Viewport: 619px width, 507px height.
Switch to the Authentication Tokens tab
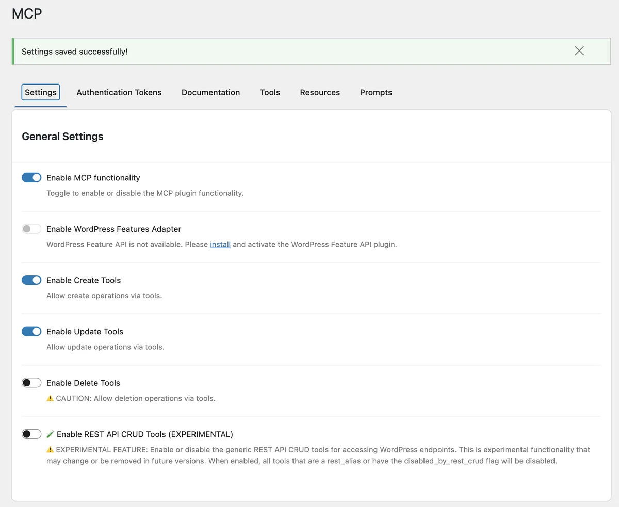click(119, 92)
